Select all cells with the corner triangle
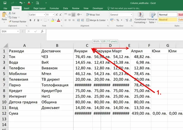This screenshot has width=183, height=130. (x=5, y=45)
